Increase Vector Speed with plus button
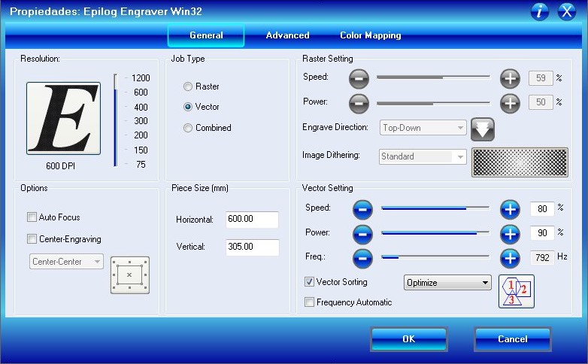 (510, 209)
